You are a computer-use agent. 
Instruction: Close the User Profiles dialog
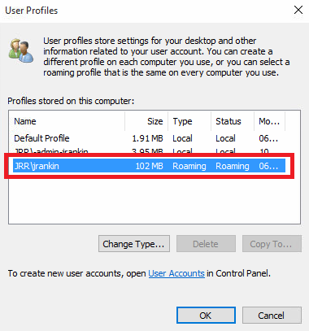(x=298, y=10)
